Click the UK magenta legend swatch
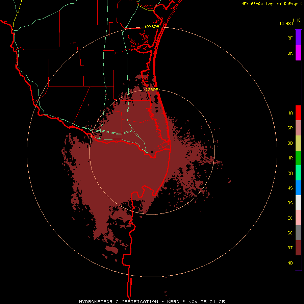Screen dimensions: 304x304 tap(298, 53)
